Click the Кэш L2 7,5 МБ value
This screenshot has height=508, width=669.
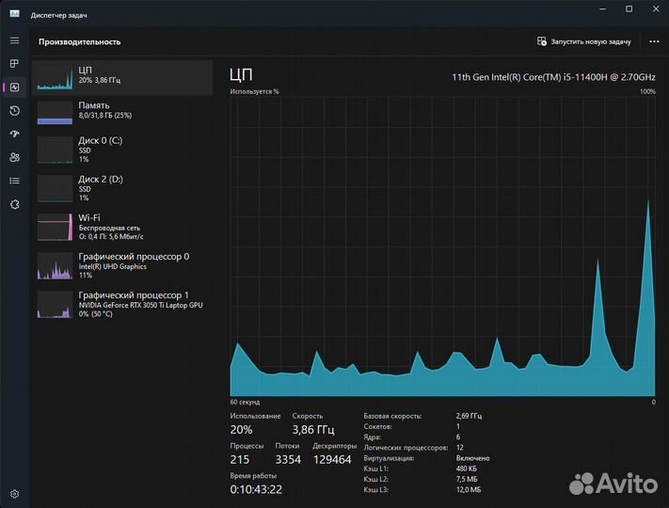click(x=467, y=479)
